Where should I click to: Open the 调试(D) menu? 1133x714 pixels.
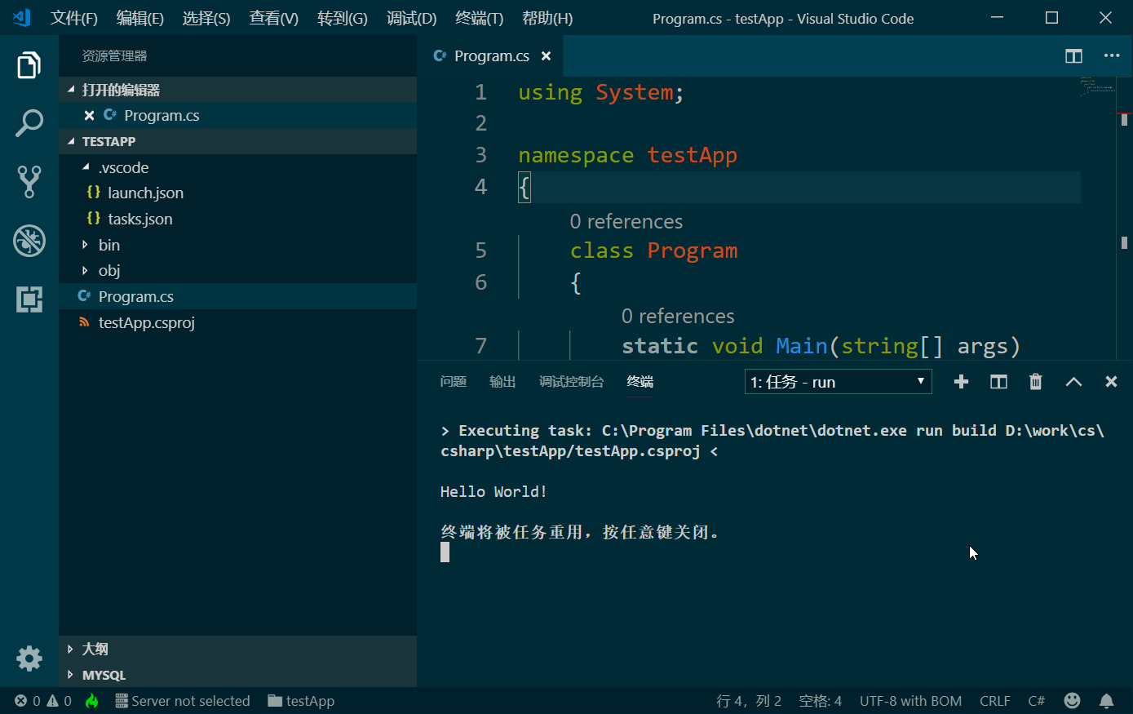(x=411, y=18)
